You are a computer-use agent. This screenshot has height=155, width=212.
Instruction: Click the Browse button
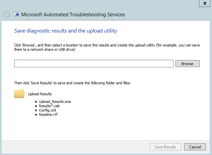187,64
